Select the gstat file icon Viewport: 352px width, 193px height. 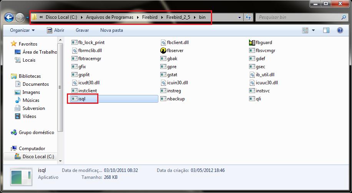coord(163,75)
